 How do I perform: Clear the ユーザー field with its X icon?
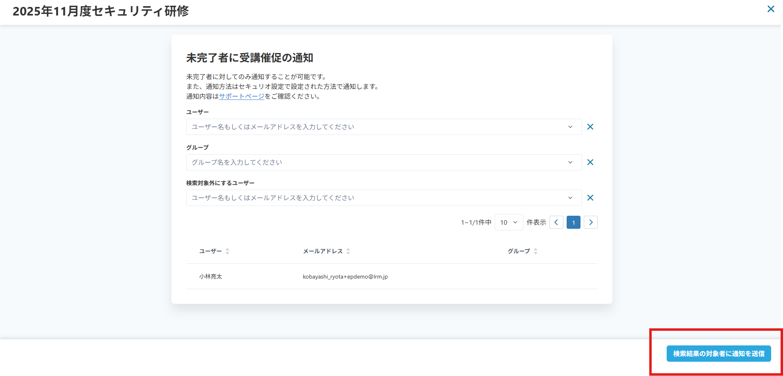590,127
